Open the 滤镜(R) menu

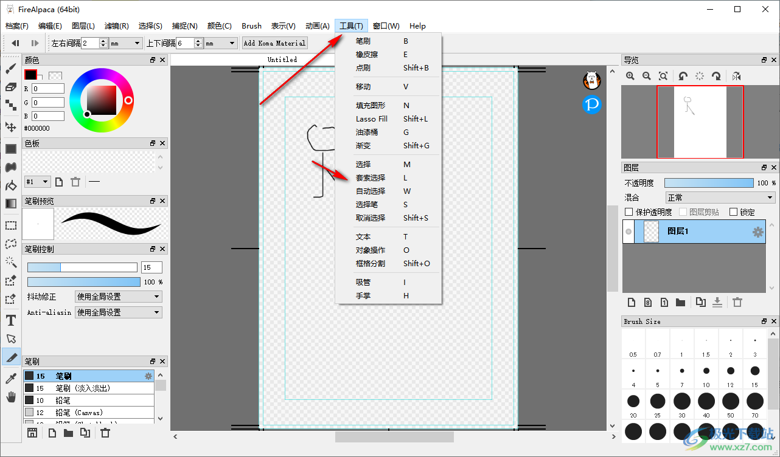(117, 26)
